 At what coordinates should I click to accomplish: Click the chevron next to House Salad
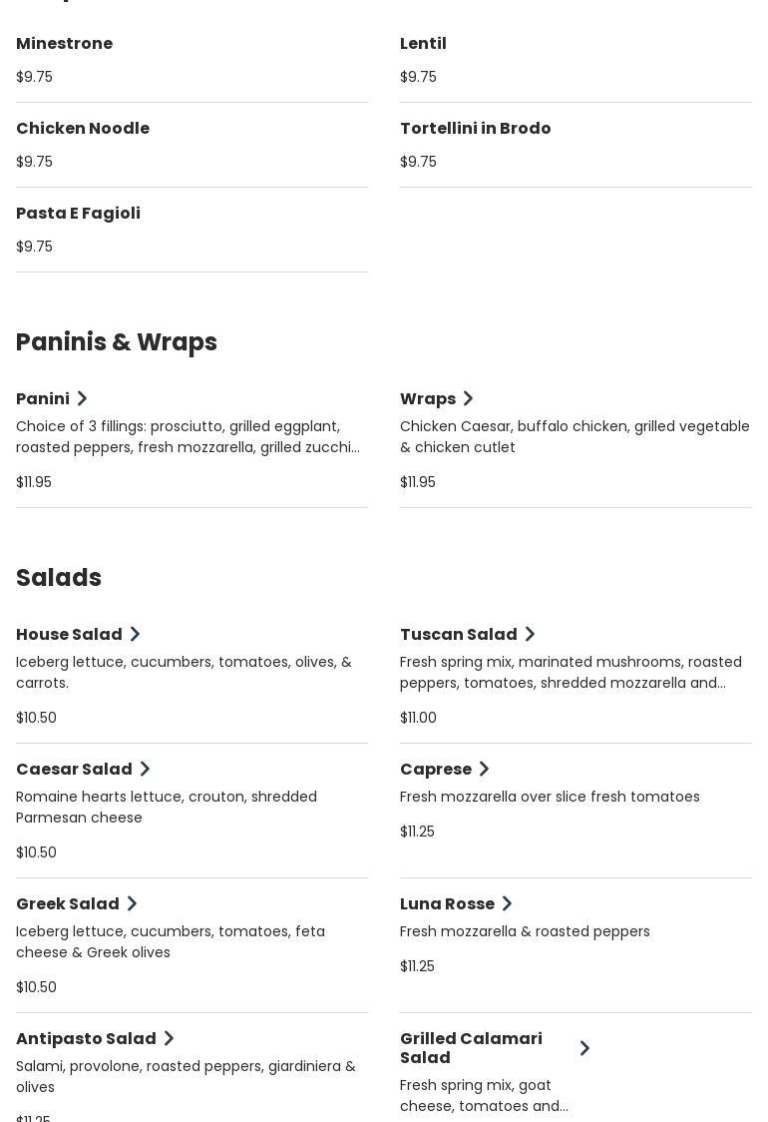135,635
